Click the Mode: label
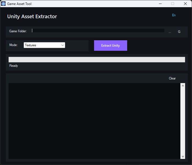 [x=14, y=45]
